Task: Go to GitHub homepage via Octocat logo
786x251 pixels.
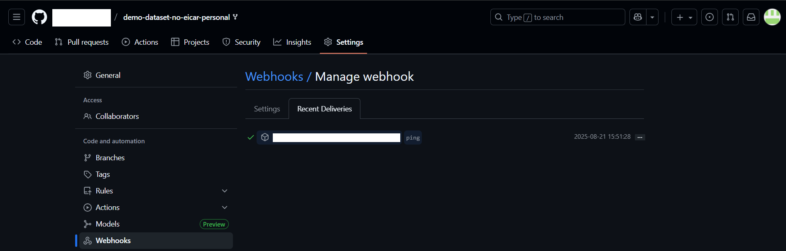Action: [39, 17]
